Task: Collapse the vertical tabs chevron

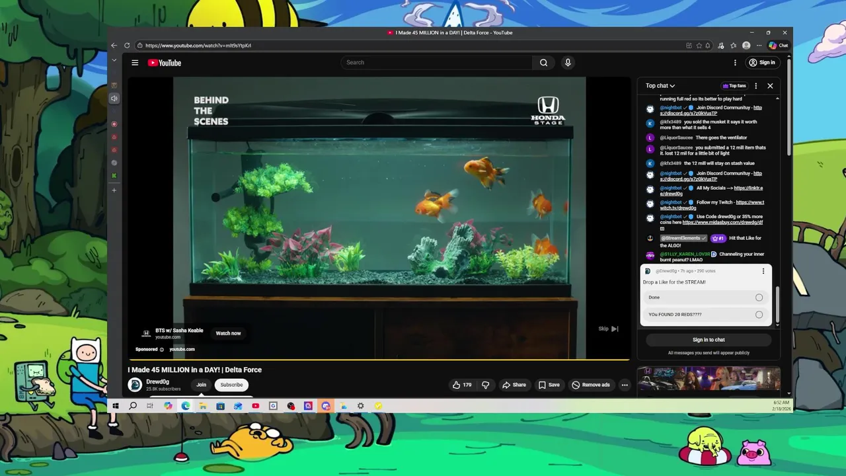Action: 114,60
